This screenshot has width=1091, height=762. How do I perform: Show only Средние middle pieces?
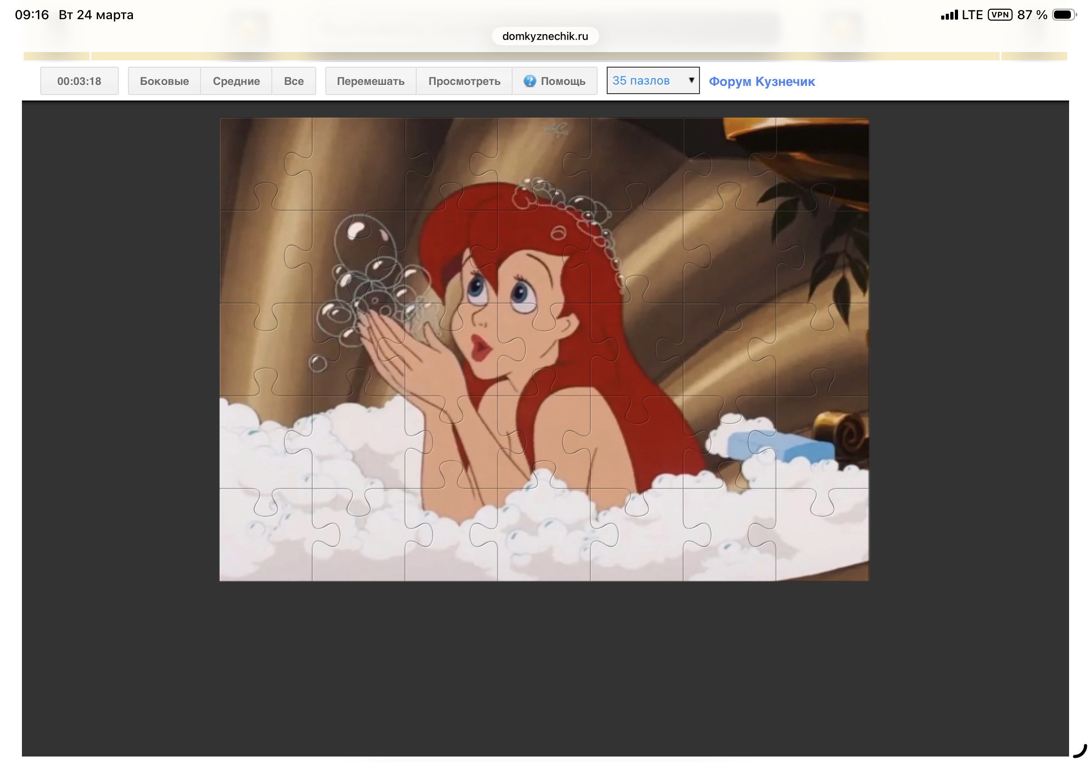click(236, 81)
